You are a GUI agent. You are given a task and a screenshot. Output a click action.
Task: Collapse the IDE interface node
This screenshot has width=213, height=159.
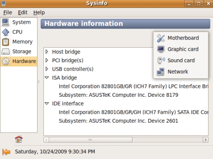click(47, 104)
